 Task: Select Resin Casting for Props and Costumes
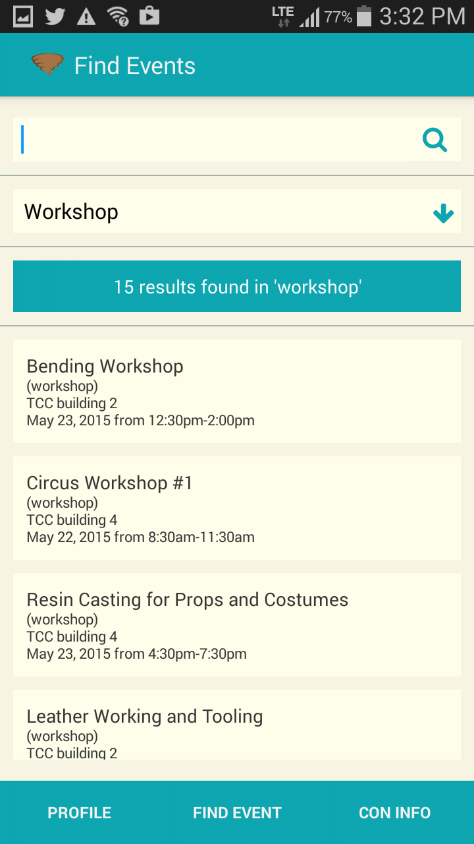coord(237,625)
